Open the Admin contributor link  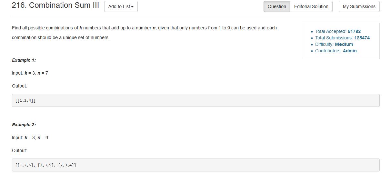[x=350, y=51]
